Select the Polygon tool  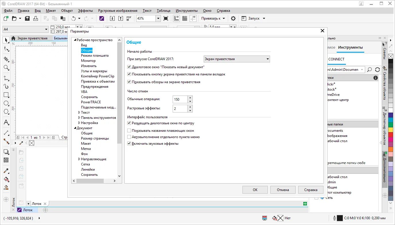(x=6, y=112)
